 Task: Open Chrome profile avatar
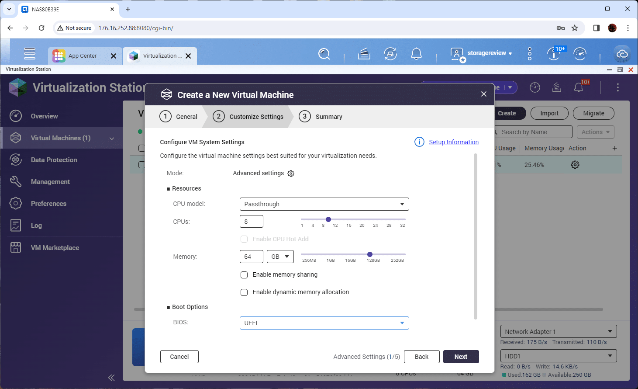(612, 28)
